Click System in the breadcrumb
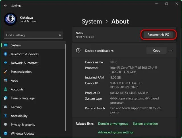 (x=92, y=22)
